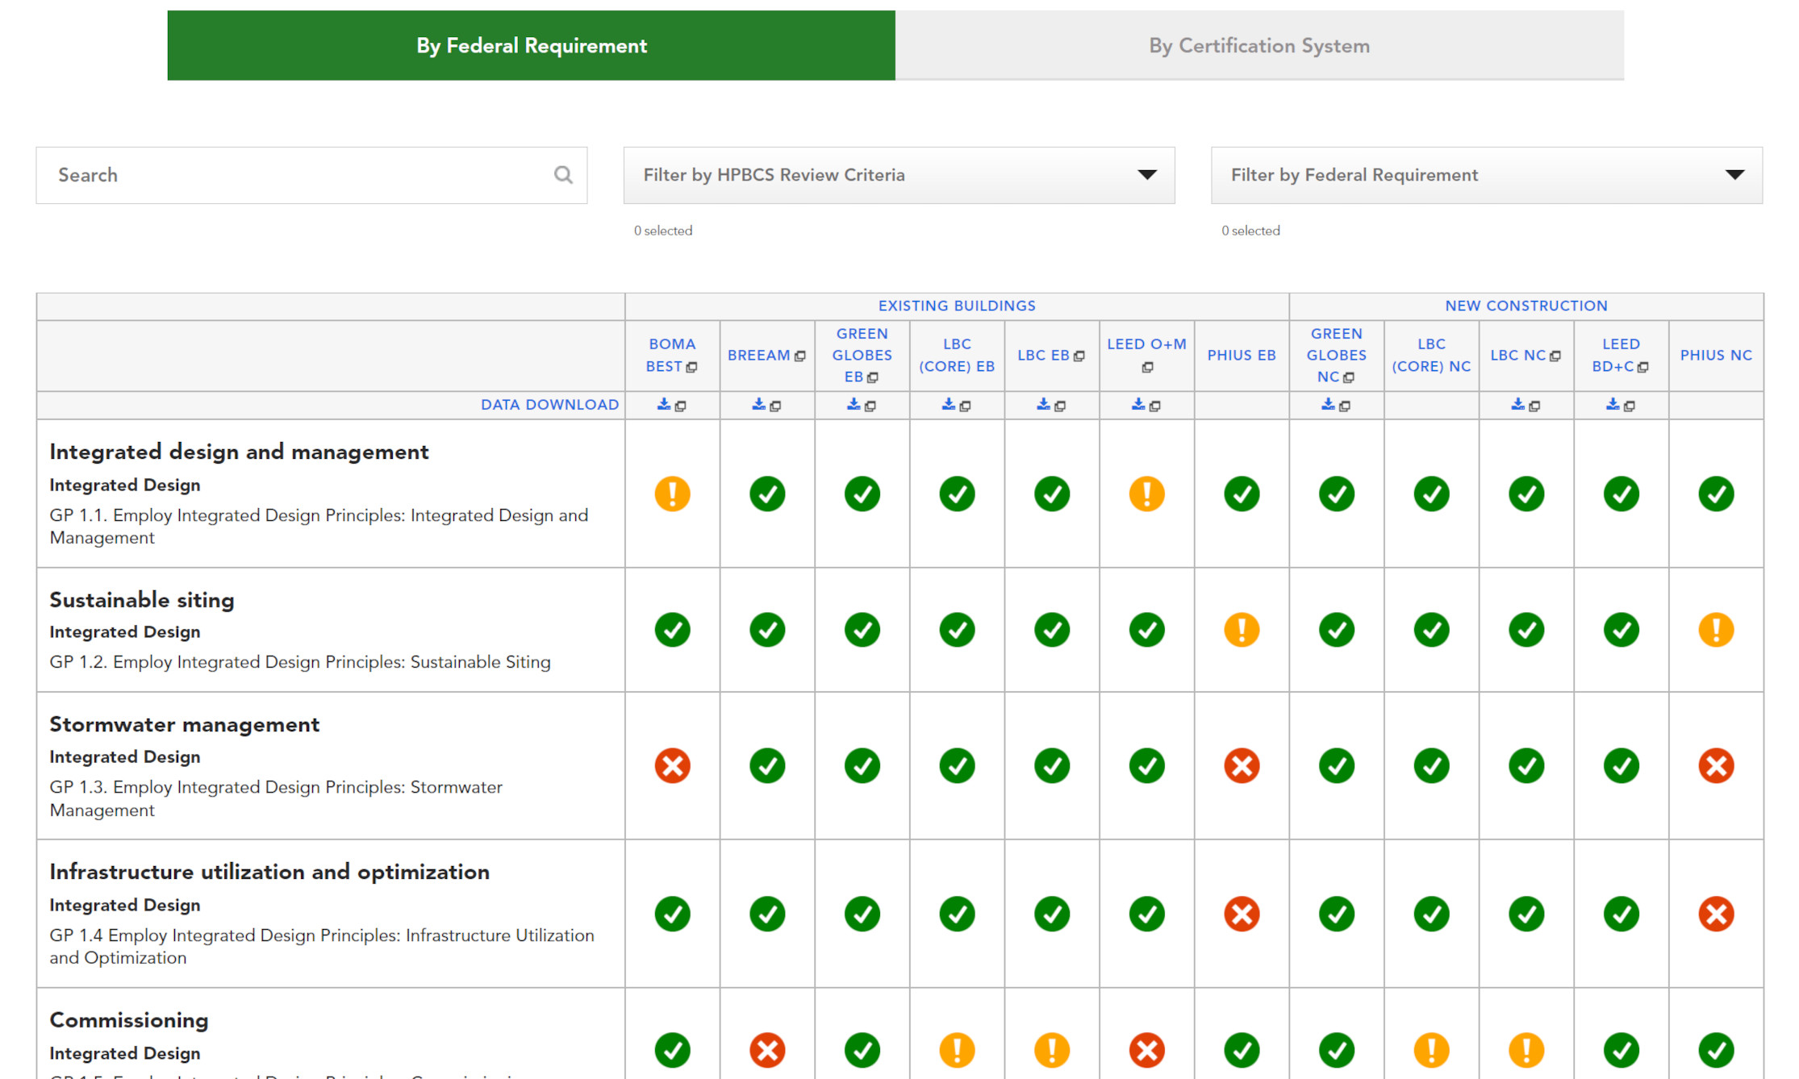Open the PHIUS EB header link

[1242, 355]
